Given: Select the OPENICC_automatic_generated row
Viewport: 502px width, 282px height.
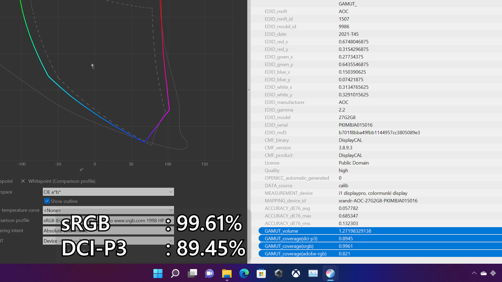Looking at the screenshot, I should [x=376, y=178].
